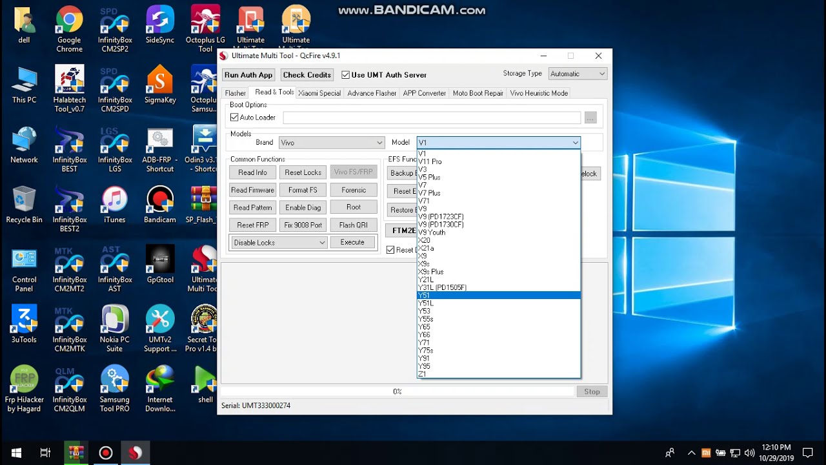Viewport: 826px width, 465px height.
Task: Open the Moto Boot Repair tab
Action: [478, 93]
